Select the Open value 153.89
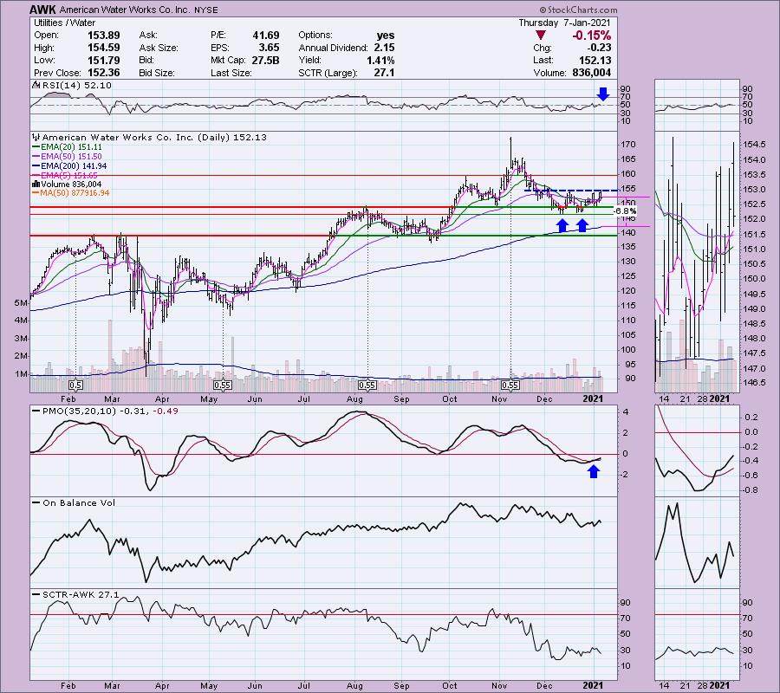Screen dimensions: 780x693 click(x=104, y=36)
